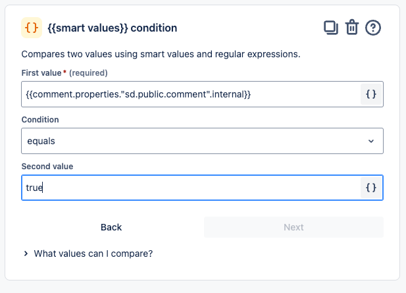The image size is (406, 293).
Task: Click the chevron beside "What values can I compare?"
Action: 26,253
